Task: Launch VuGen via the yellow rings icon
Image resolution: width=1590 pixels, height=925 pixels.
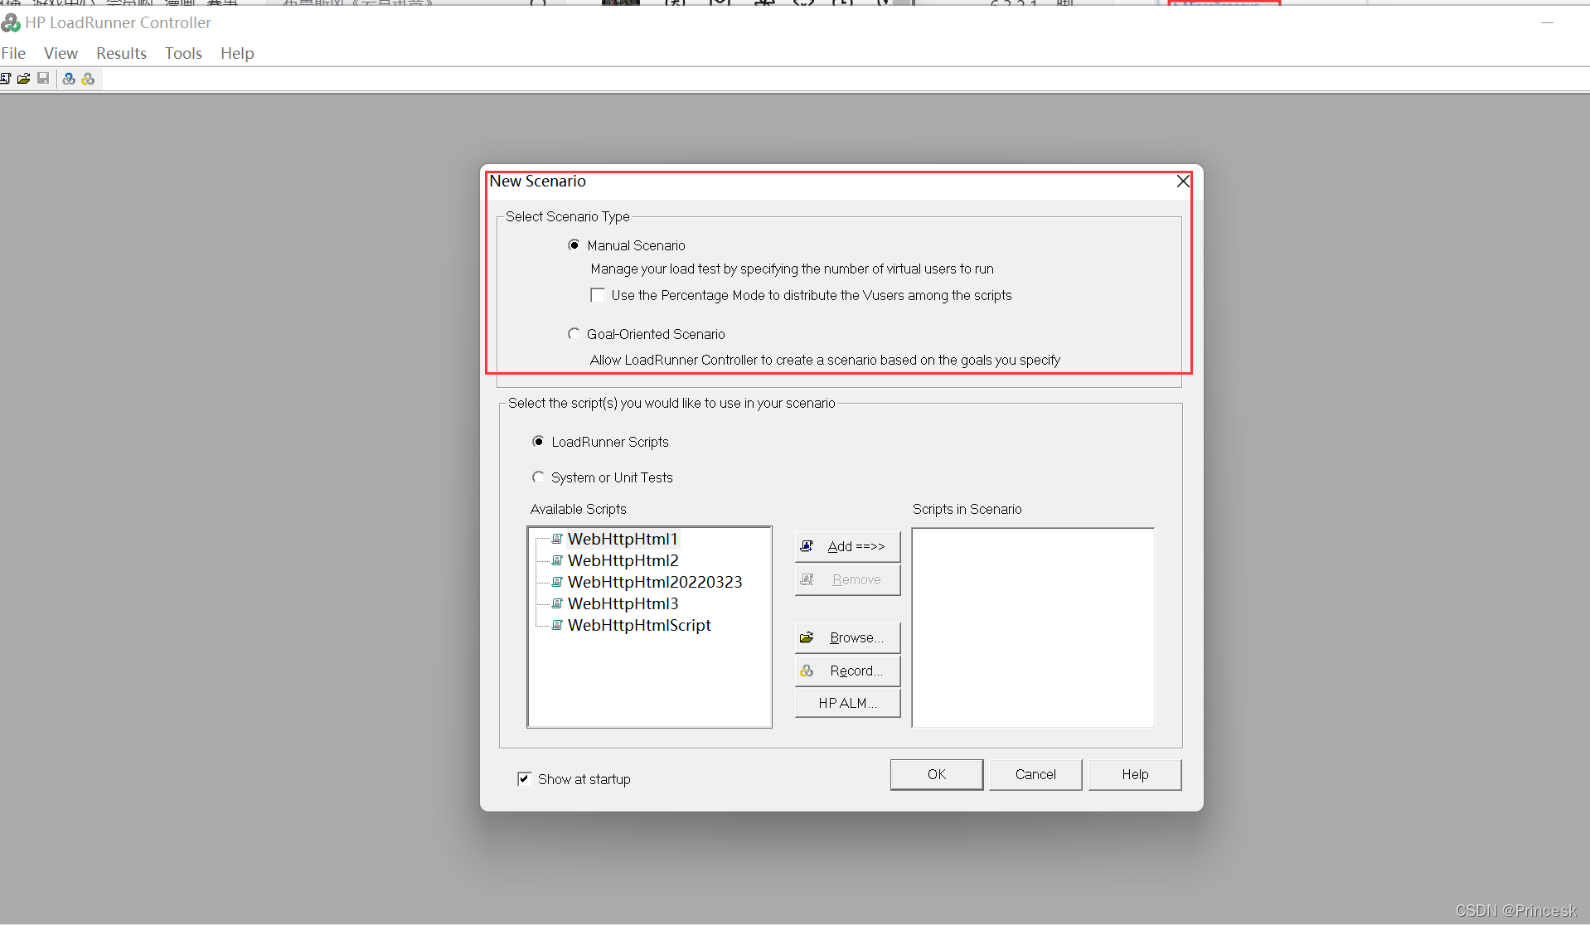Action: click(88, 79)
